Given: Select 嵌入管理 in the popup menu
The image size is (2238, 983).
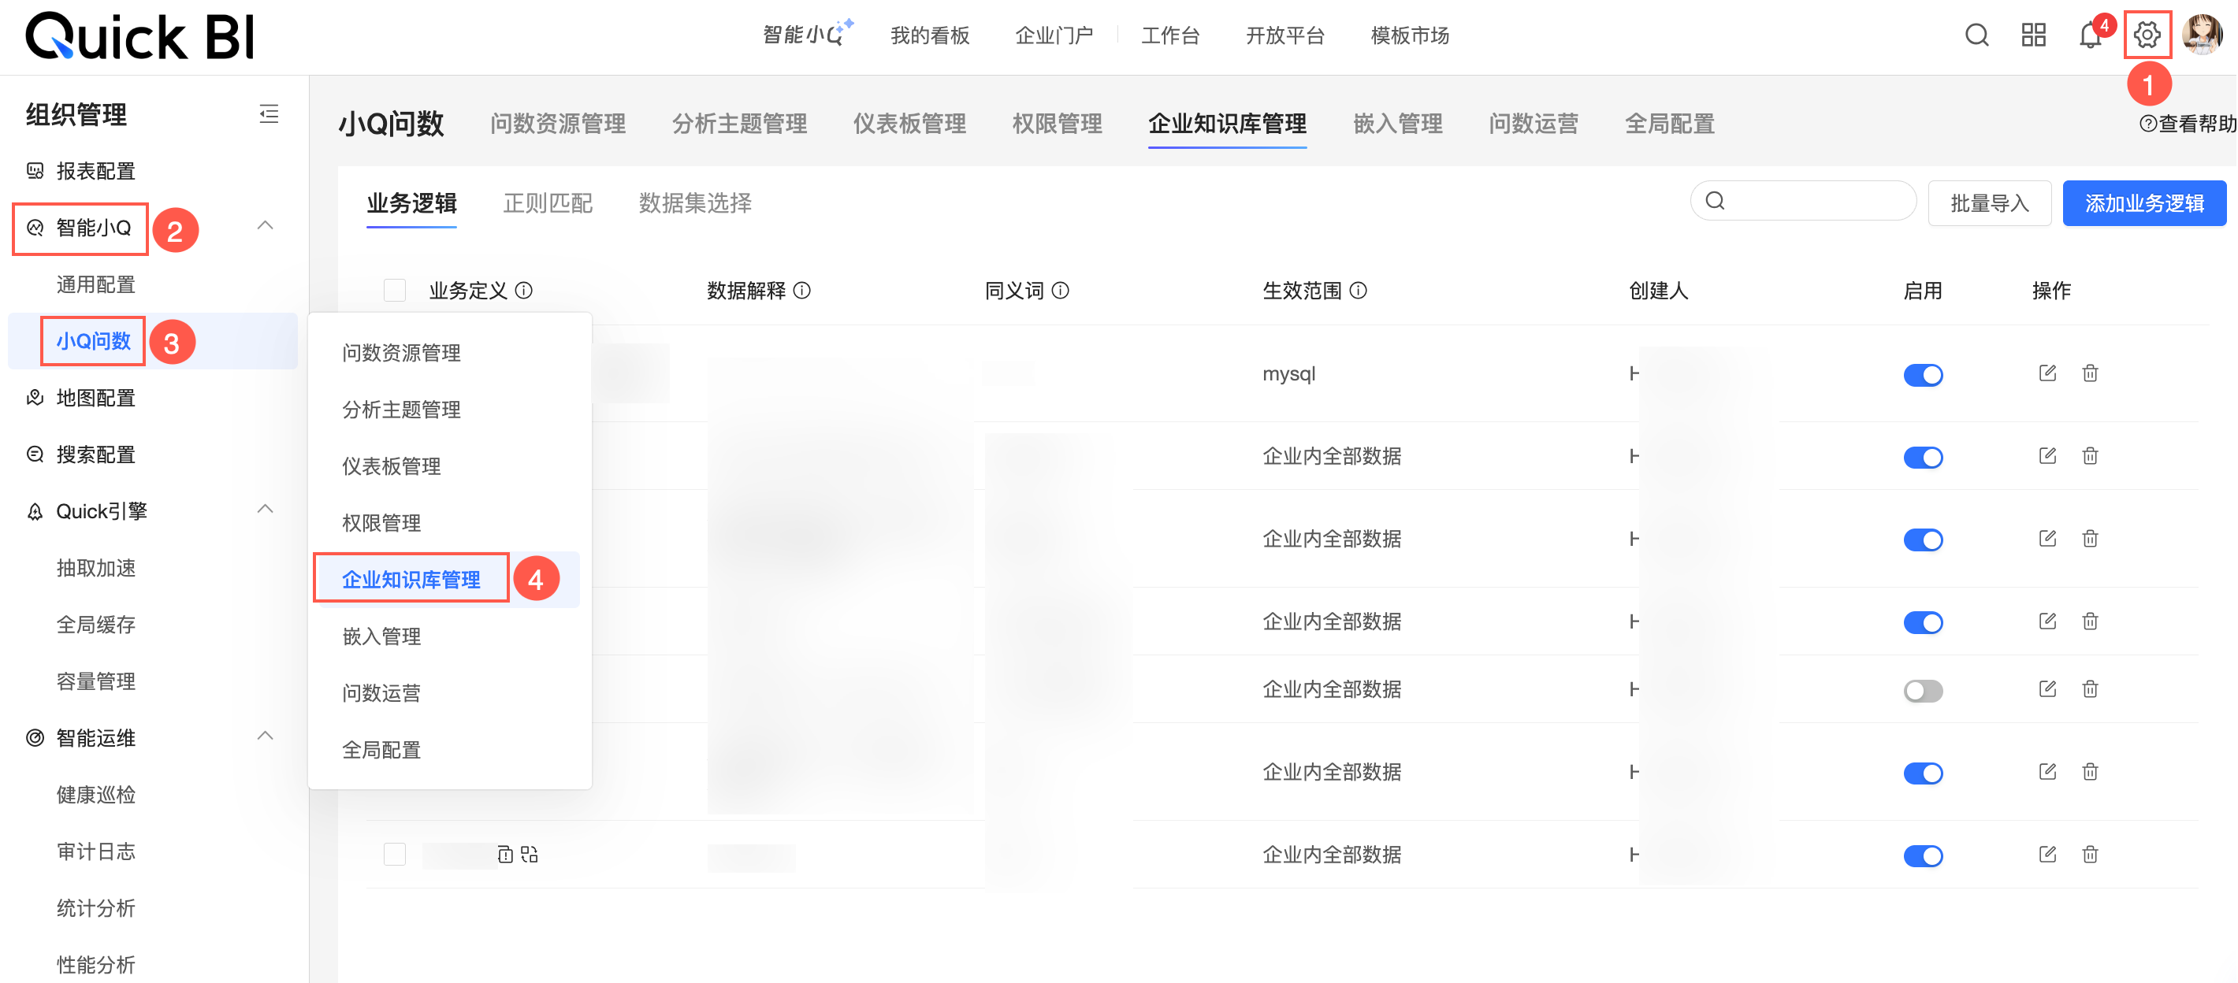Looking at the screenshot, I should [381, 636].
